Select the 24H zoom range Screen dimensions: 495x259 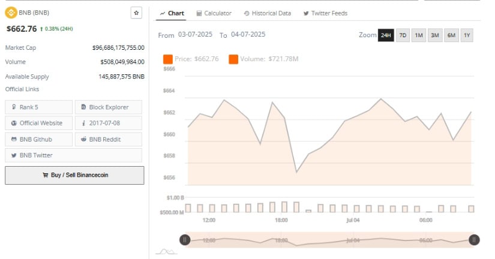pos(386,35)
